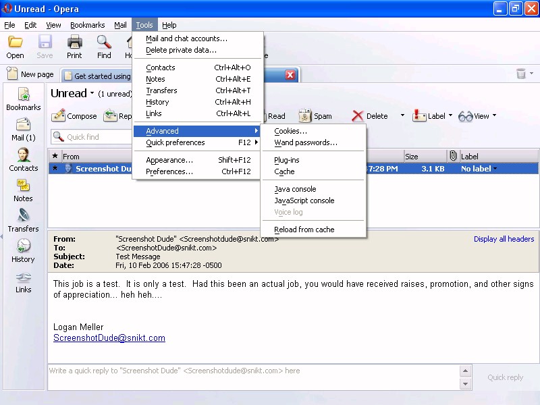Open the History panel in sidebar
This screenshot has width=540, height=405.
tap(23, 251)
